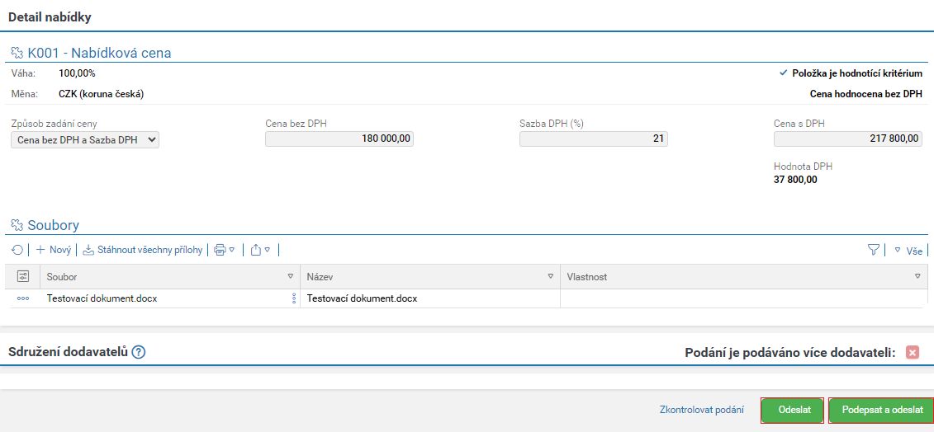Click Testovací dokument.docx in Soubor column
This screenshot has width=934, height=432.
[102, 298]
